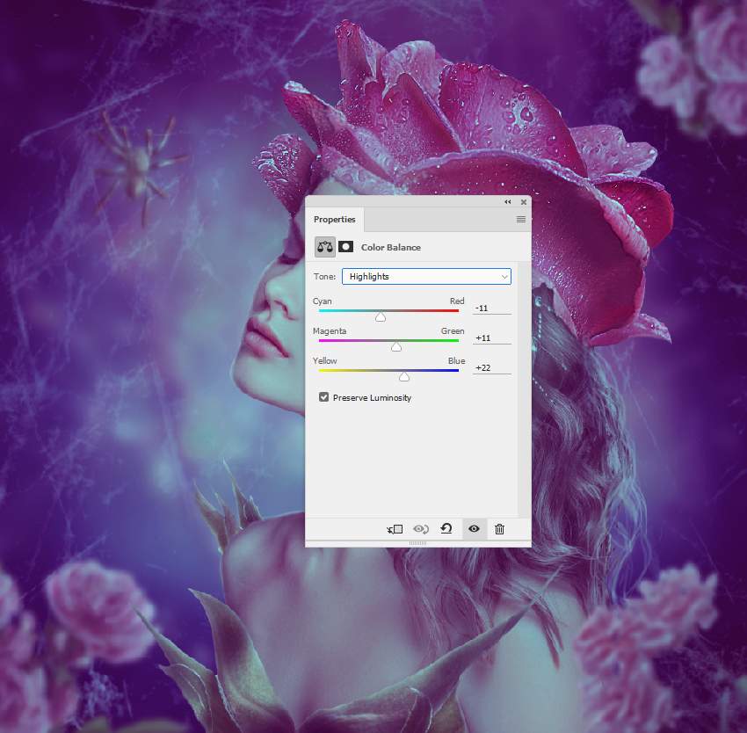Image resolution: width=747 pixels, height=733 pixels.
Task: Select the Properties tab
Action: pyautogui.click(x=335, y=219)
